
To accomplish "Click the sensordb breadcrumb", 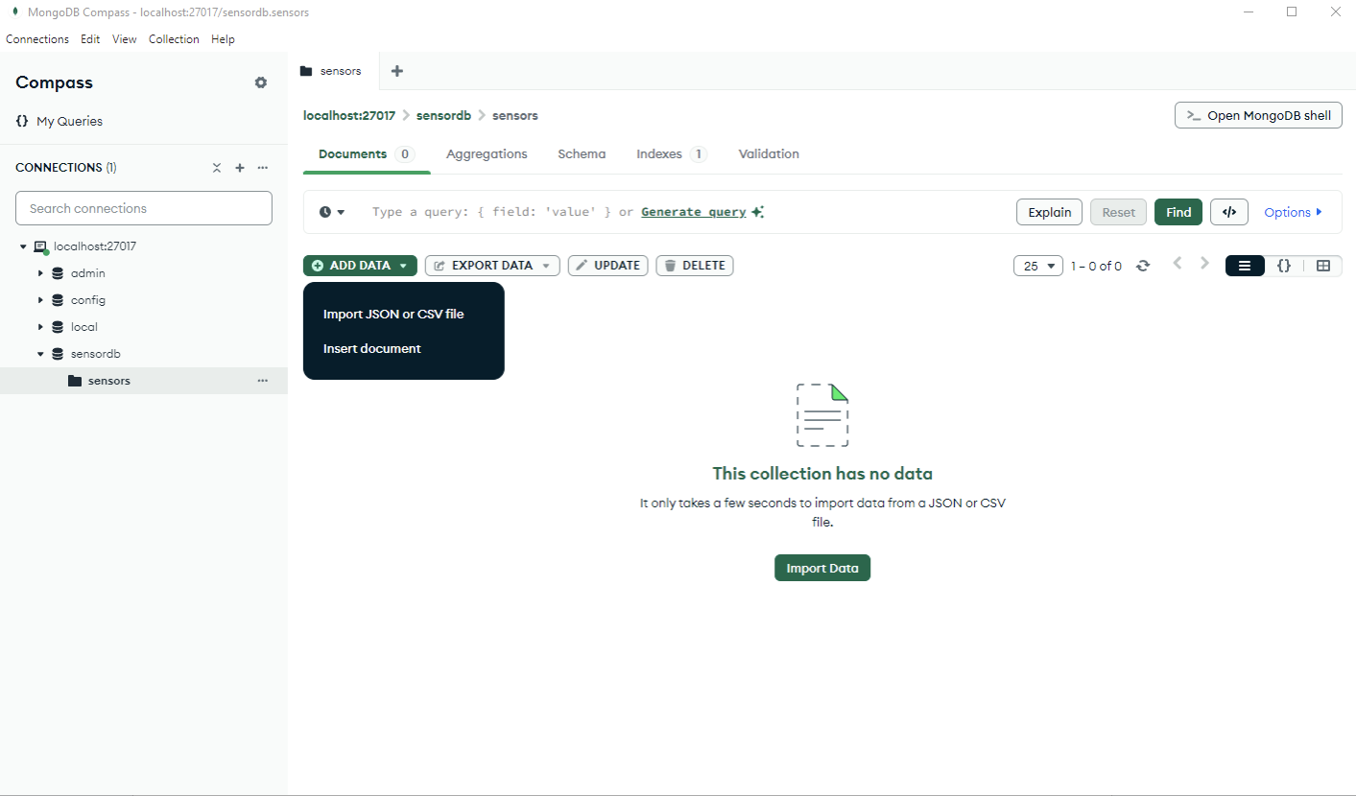I will [443, 115].
